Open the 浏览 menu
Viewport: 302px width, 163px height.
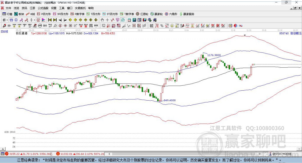click(x=17, y=8)
